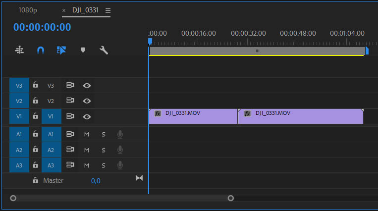Viewport: 378px width, 211px height.
Task: Toggle the lock on track V2
Action: (35, 101)
